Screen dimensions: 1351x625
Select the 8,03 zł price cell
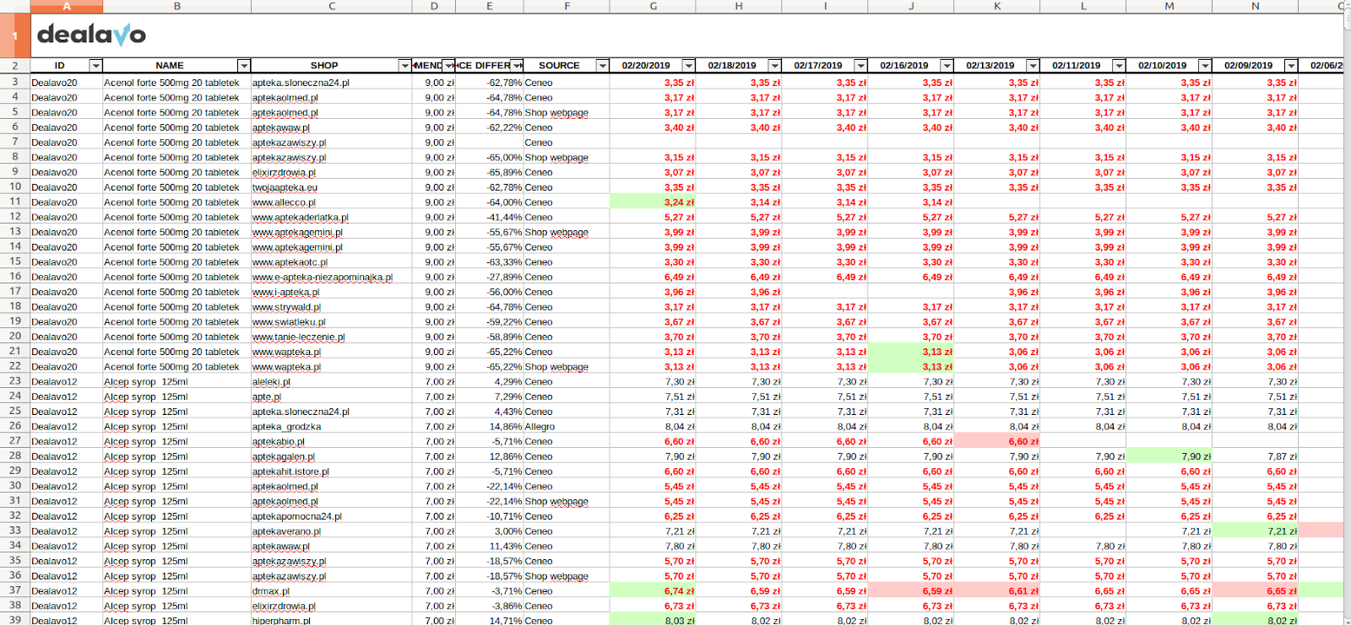[x=652, y=620]
